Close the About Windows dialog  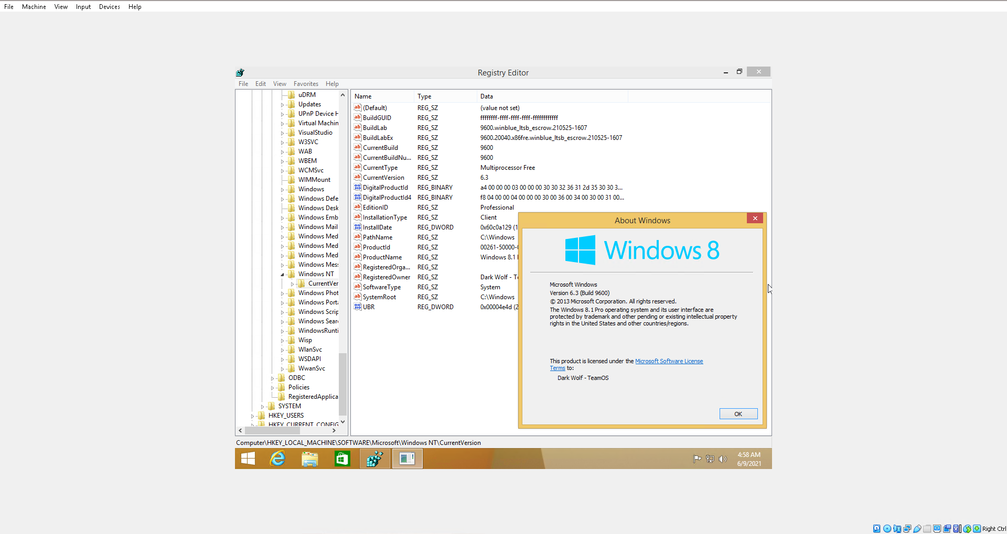tap(755, 219)
